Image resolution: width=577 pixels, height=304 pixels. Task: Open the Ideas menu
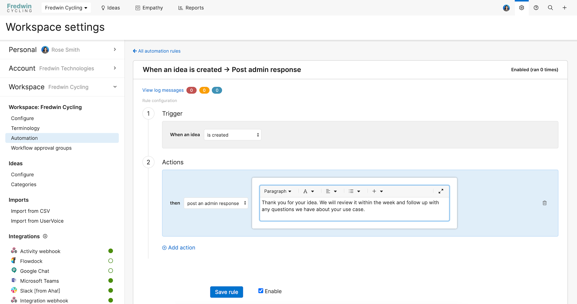tap(110, 8)
